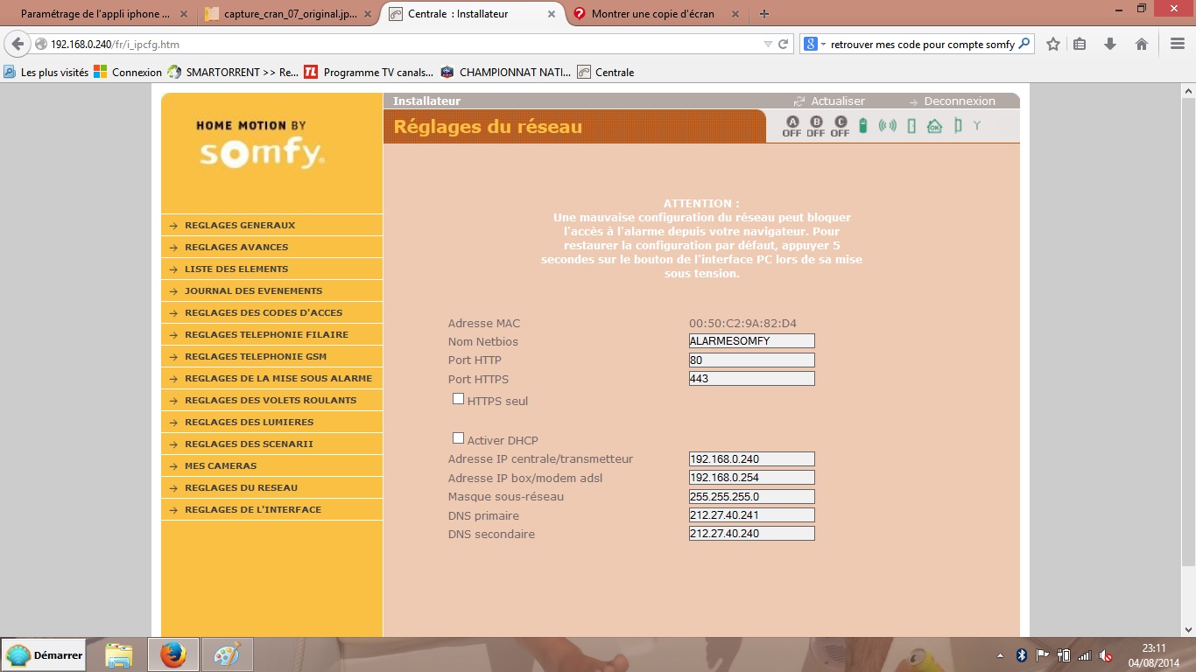
Task: Bookmark this page with the star icon
Action: (x=1053, y=44)
